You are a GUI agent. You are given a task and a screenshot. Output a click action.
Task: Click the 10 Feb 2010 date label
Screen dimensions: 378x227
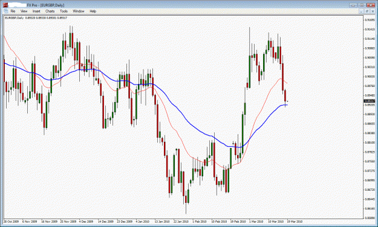[219, 222]
